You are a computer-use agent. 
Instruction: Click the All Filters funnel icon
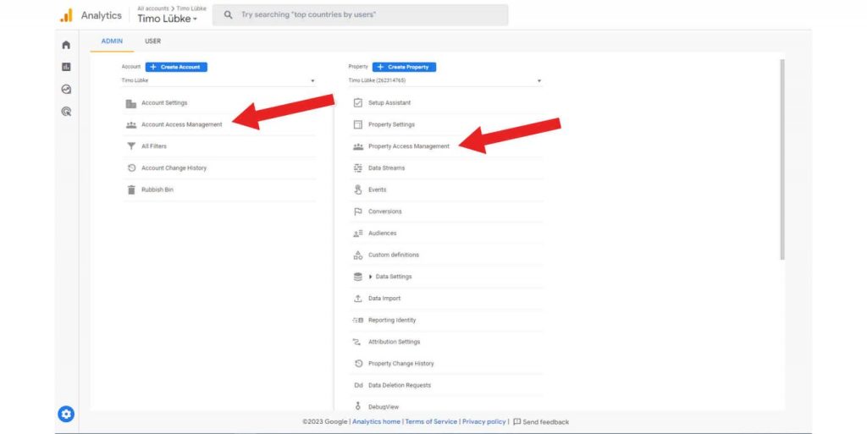point(131,146)
